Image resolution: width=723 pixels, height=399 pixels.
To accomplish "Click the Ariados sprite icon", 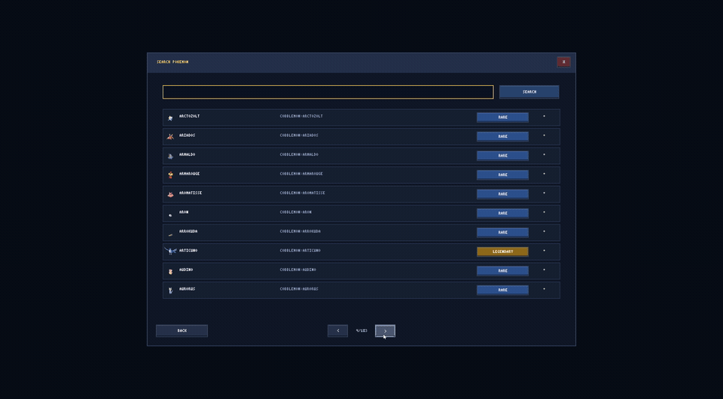I will click(x=170, y=137).
